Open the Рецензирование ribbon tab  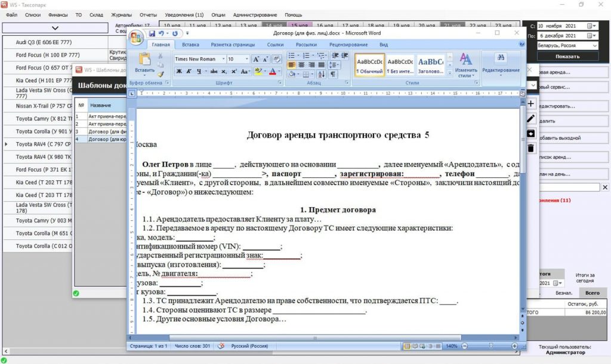pyautogui.click(x=348, y=44)
